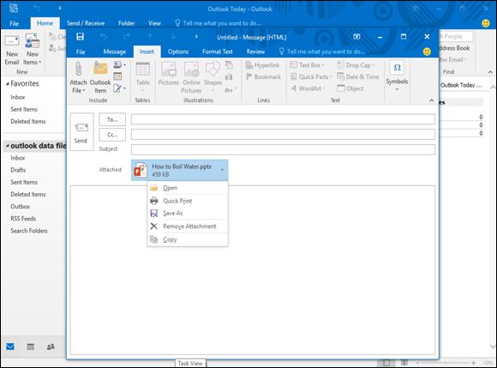Collapse the message ribbon with chevron
The height and width of the screenshot is (368, 497).
pos(431,100)
